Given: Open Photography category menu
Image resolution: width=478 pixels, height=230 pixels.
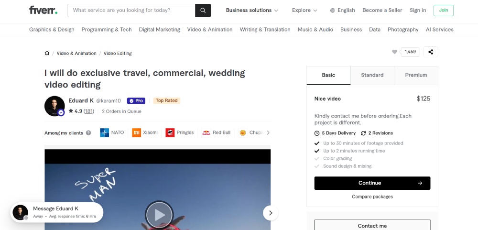Looking at the screenshot, I should [403, 30].
